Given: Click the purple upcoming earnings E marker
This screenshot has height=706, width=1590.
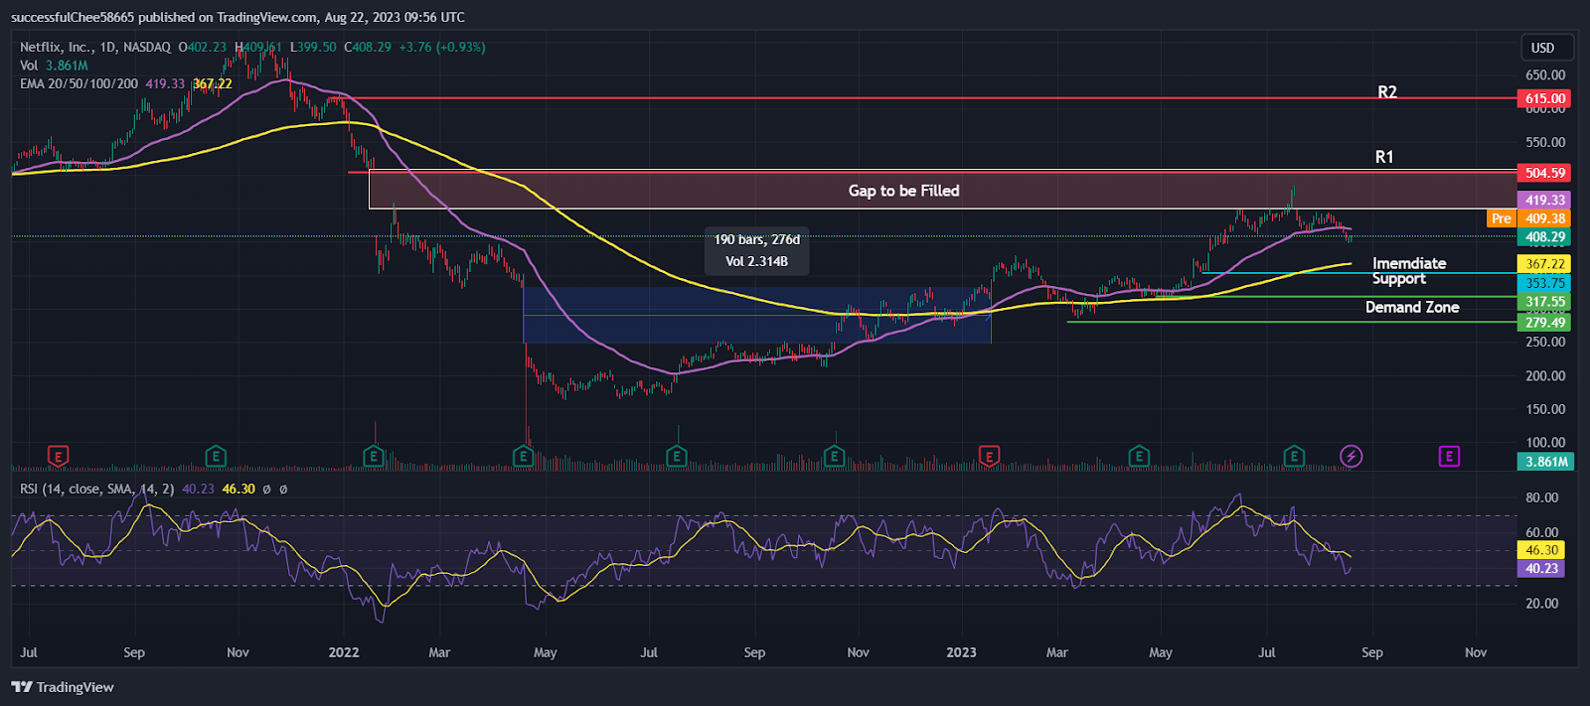Looking at the screenshot, I should 1449,457.
